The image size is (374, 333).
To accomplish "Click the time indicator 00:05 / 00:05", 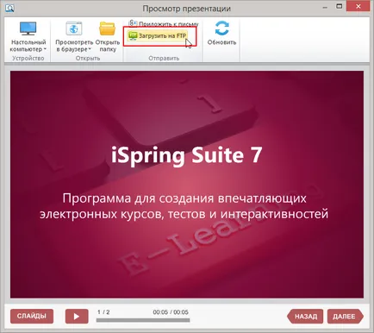I will coord(171,312).
